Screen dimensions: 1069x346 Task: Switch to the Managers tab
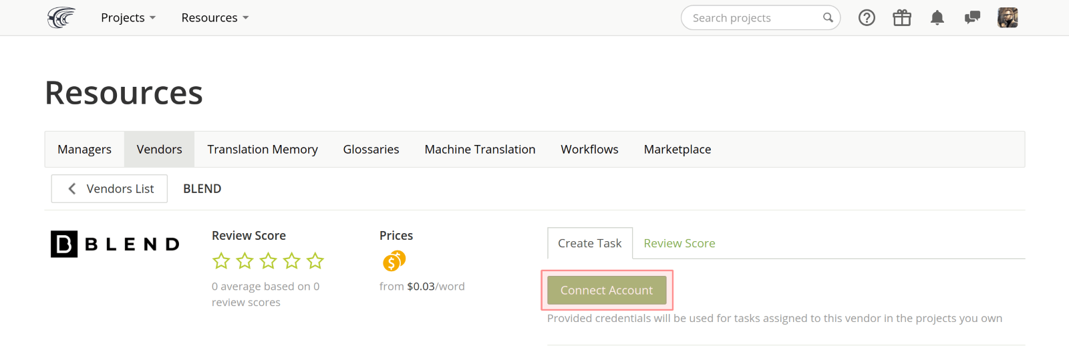point(84,150)
